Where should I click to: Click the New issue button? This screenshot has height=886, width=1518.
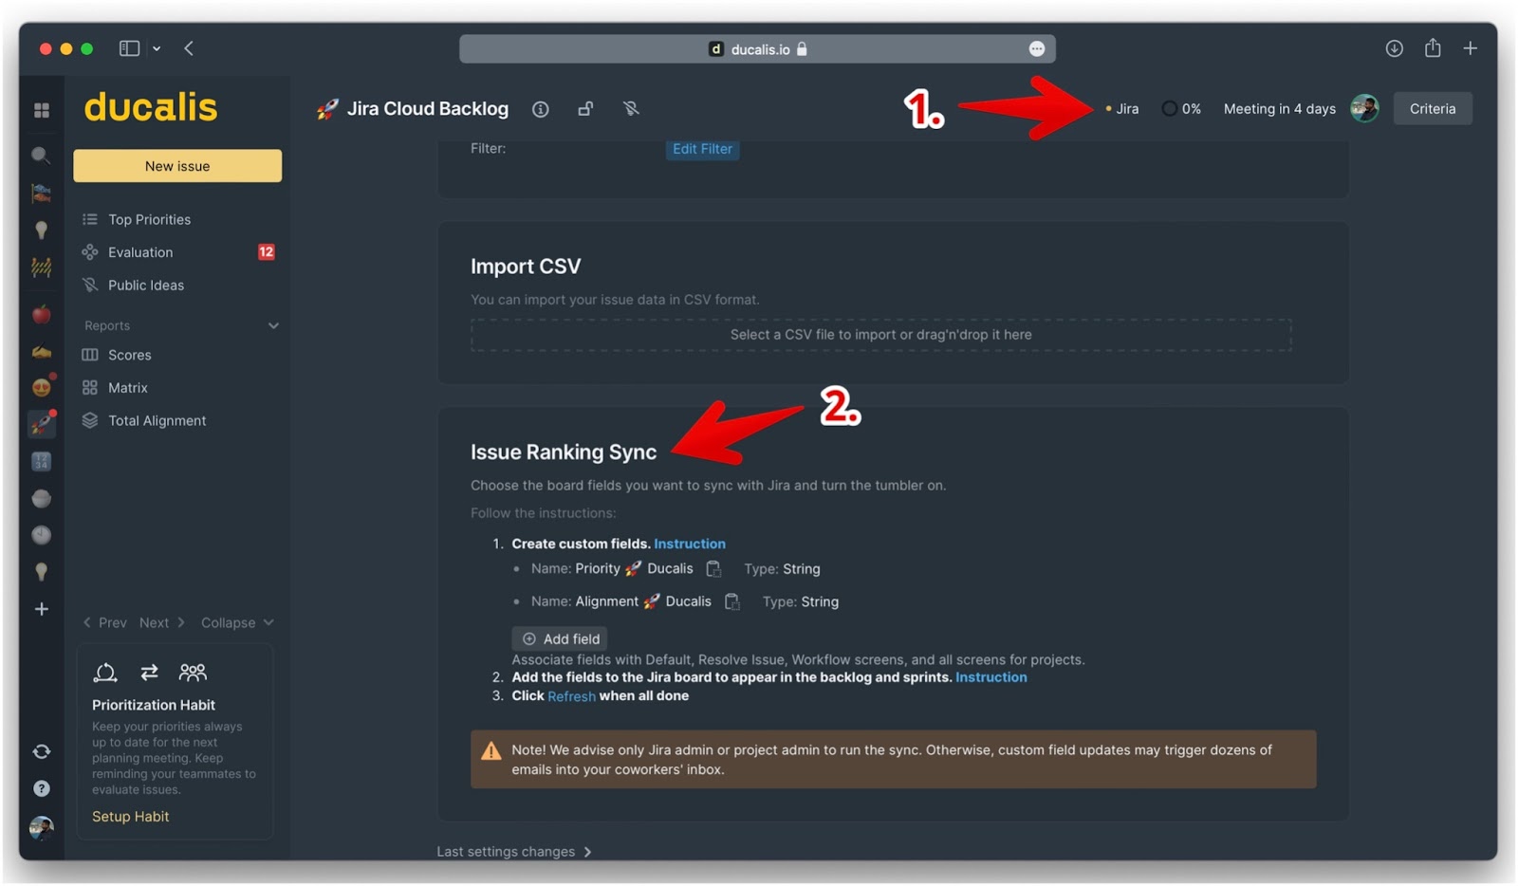coord(177,166)
